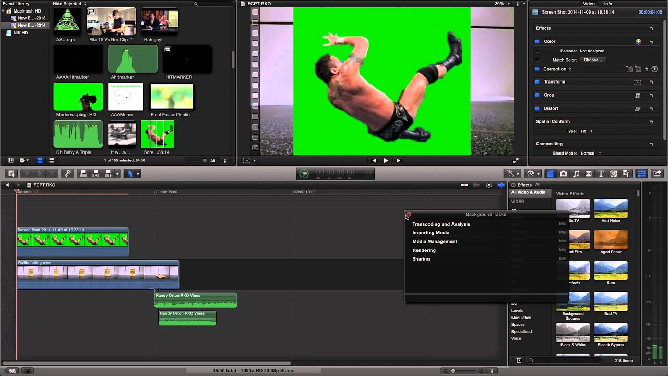Play the viewer clip

pyautogui.click(x=386, y=161)
